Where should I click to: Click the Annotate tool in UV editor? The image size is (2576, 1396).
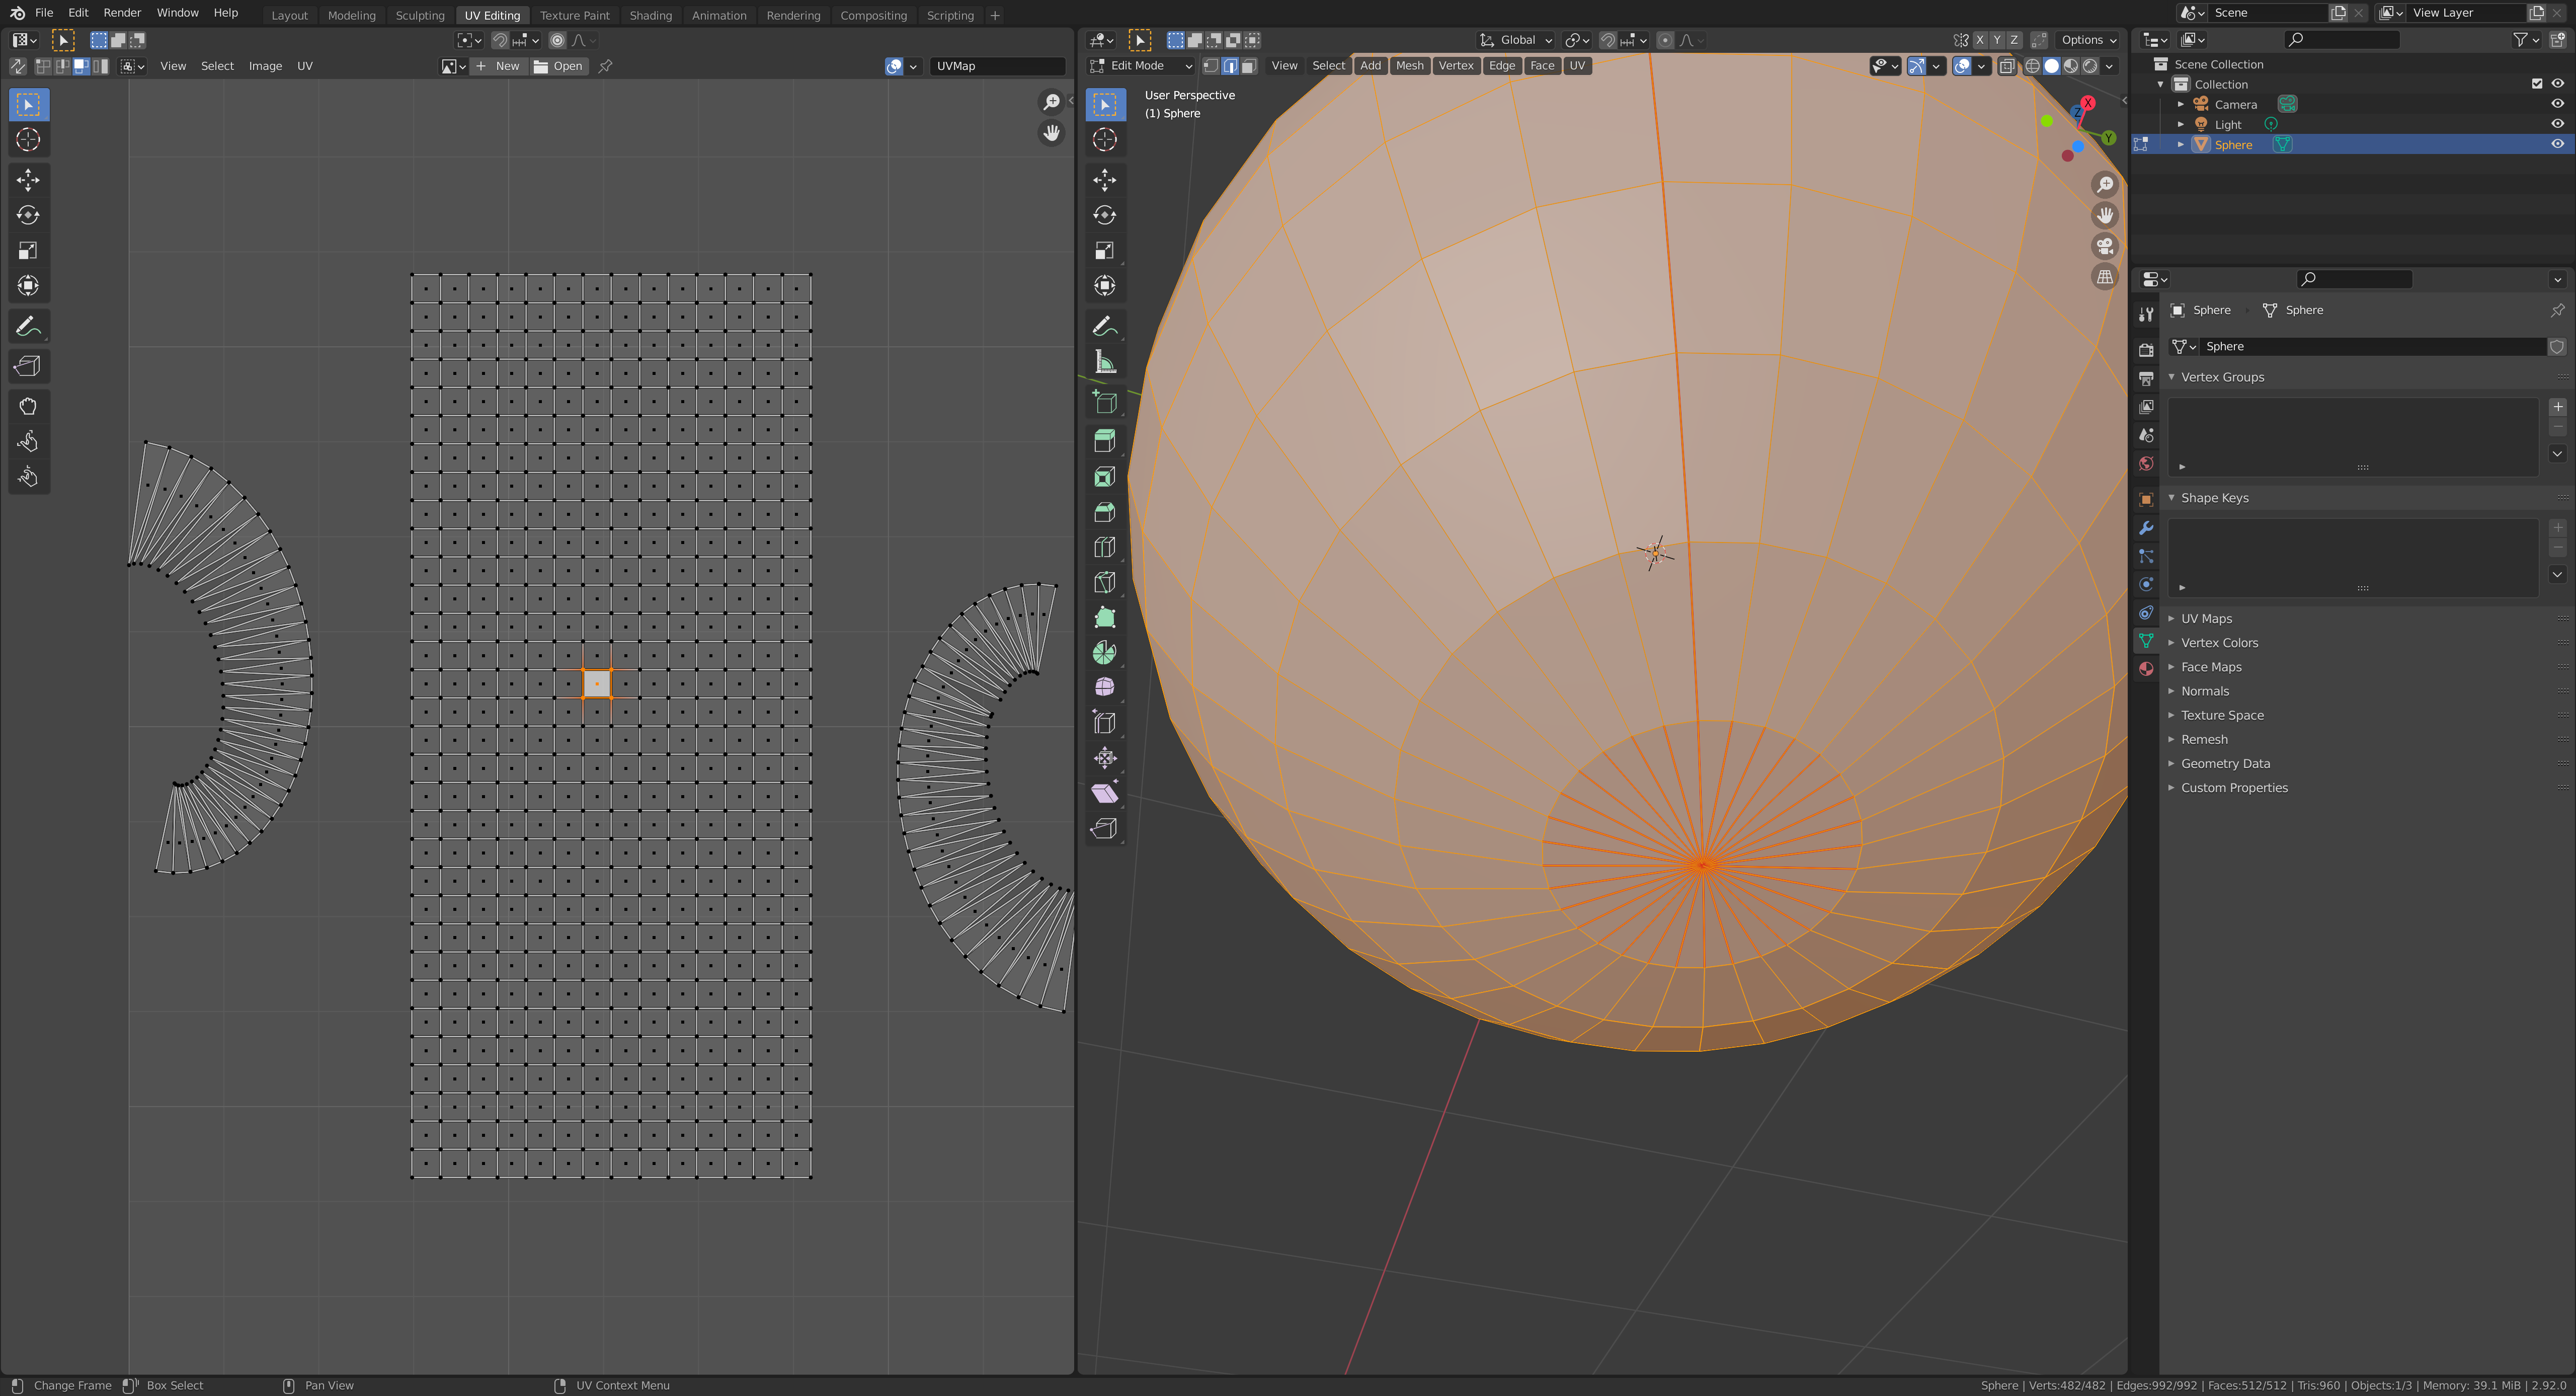(28, 327)
